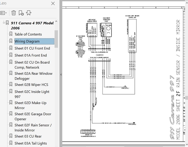Open Sheet 02A Rear Window Defogger
This screenshot has height=147, width=188.
(x=34, y=76)
